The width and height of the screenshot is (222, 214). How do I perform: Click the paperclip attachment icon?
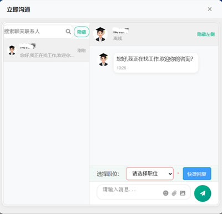pos(174,193)
